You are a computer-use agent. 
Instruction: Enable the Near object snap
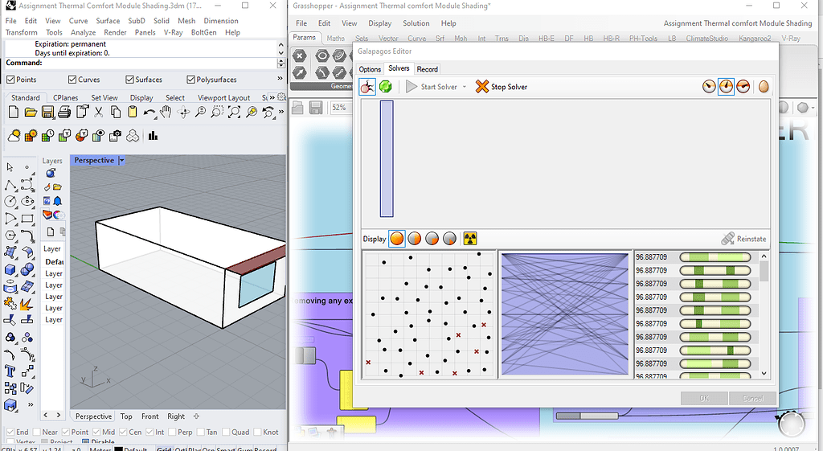36,432
